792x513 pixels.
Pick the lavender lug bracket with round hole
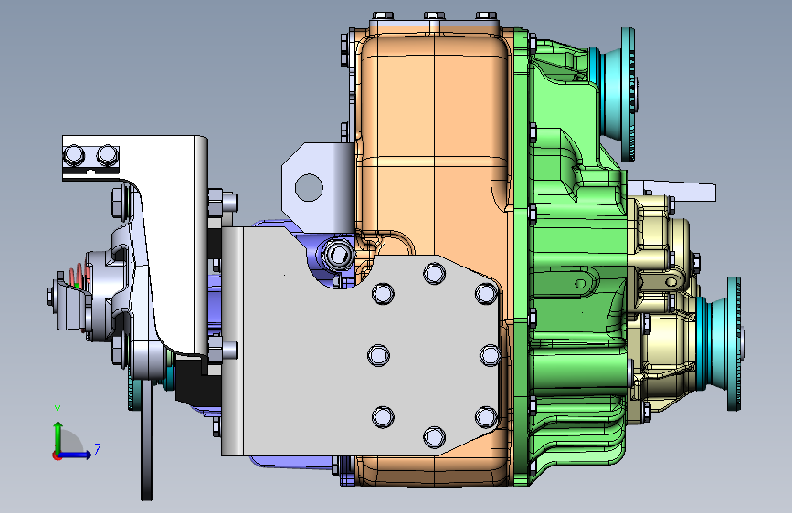318,187
